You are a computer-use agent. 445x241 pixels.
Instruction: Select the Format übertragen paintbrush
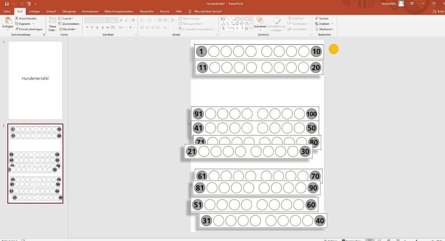pyautogui.click(x=17, y=29)
